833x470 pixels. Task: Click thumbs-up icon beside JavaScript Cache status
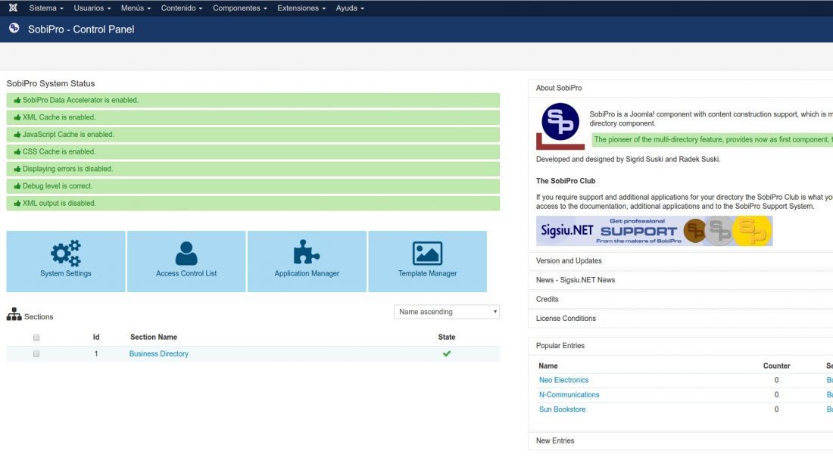tap(17, 135)
